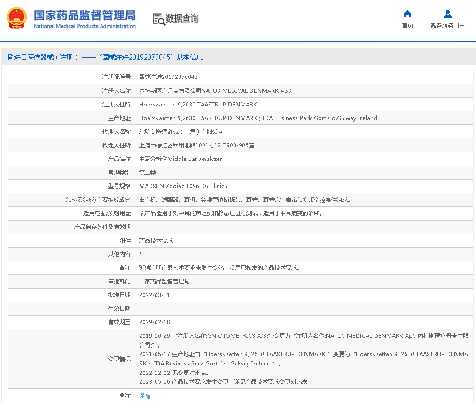Click expiry date 2029-02-18
Viewport: 476px width, 403px height.
point(155,323)
